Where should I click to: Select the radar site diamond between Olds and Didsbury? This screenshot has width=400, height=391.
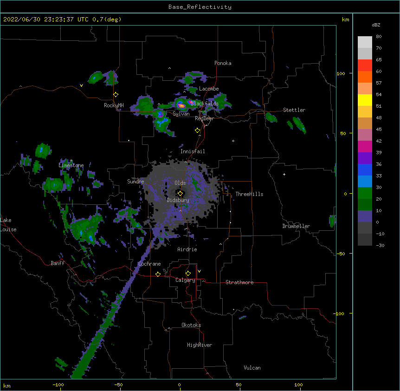click(x=180, y=194)
